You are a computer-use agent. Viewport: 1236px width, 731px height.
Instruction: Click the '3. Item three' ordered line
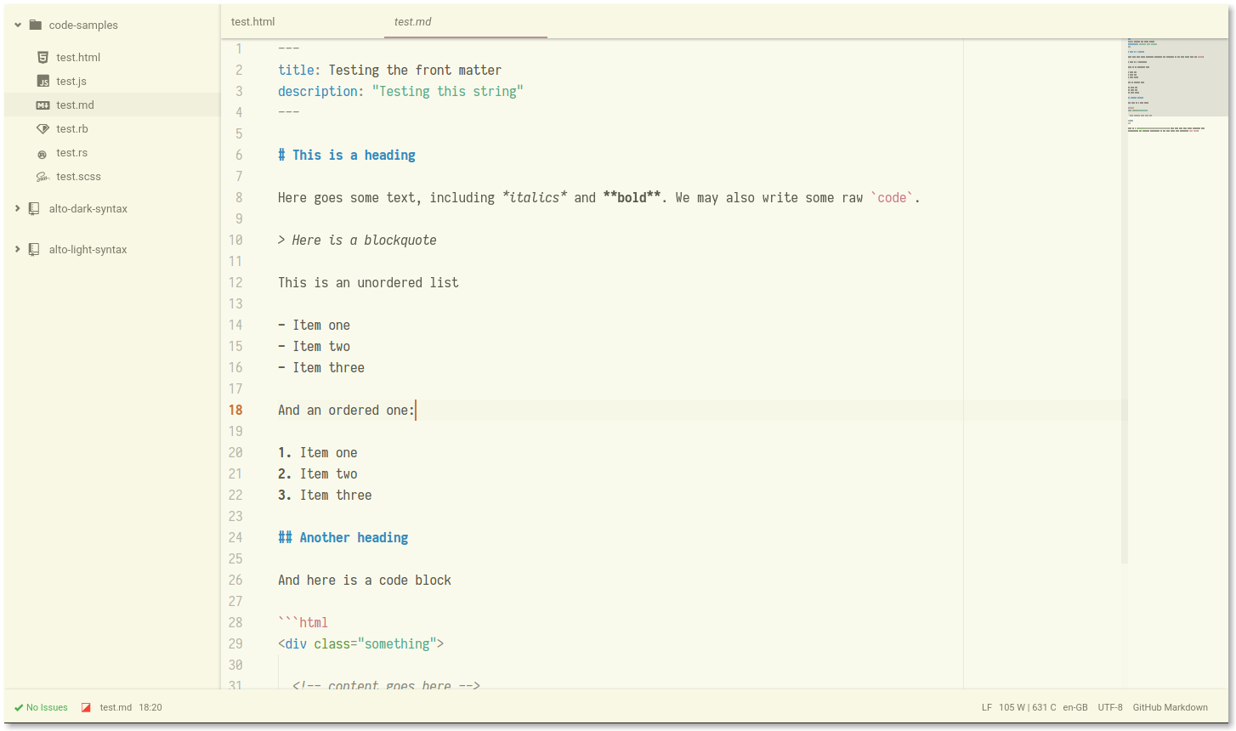click(325, 495)
